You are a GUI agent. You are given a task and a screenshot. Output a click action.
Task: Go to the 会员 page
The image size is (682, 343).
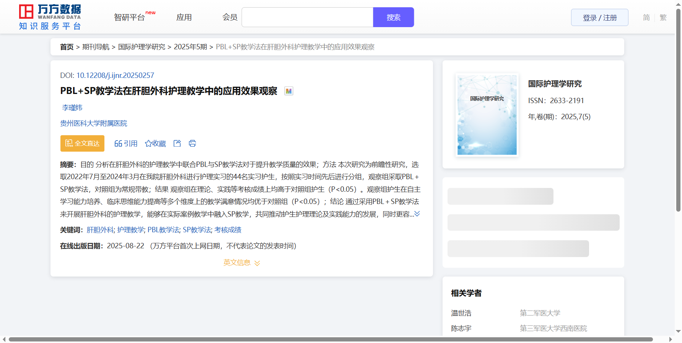click(230, 18)
